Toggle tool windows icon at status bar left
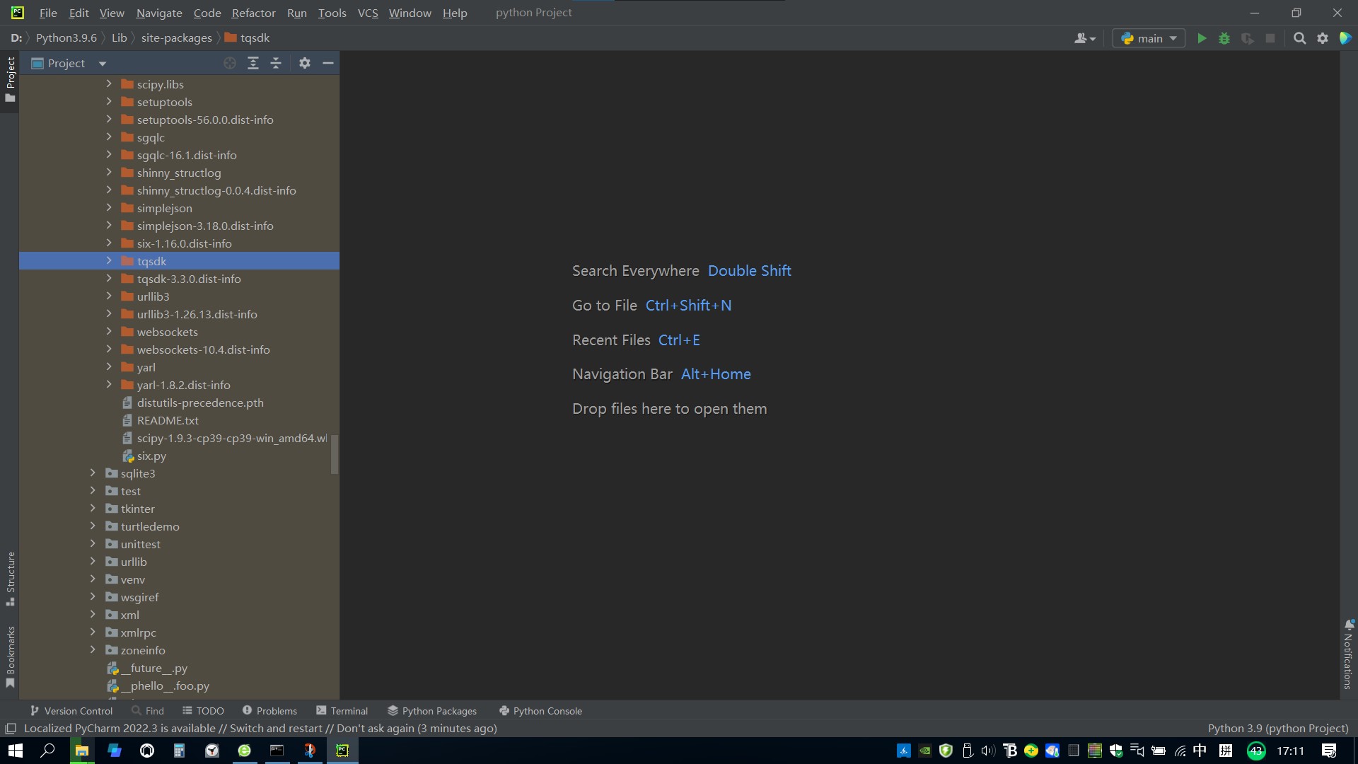The image size is (1358, 764). 11,729
